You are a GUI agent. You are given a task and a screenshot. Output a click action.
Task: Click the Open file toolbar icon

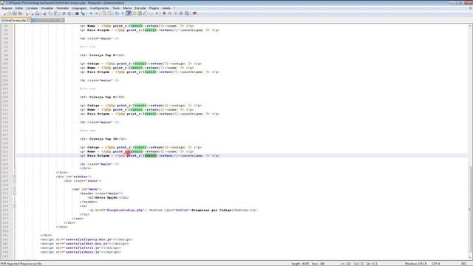coord(9,13)
